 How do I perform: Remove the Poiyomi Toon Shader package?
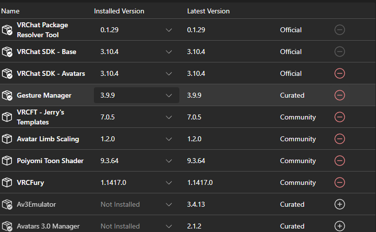[x=340, y=161]
